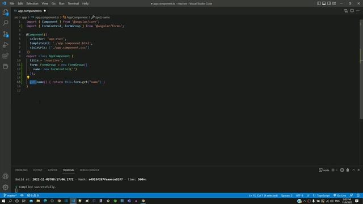Image resolution: width=363 pixels, height=204 pixels.
Task: Open the View menu
Action: coord(45,3)
